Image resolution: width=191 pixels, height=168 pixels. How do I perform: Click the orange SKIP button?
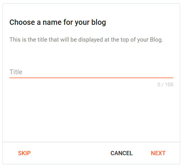(x=24, y=153)
